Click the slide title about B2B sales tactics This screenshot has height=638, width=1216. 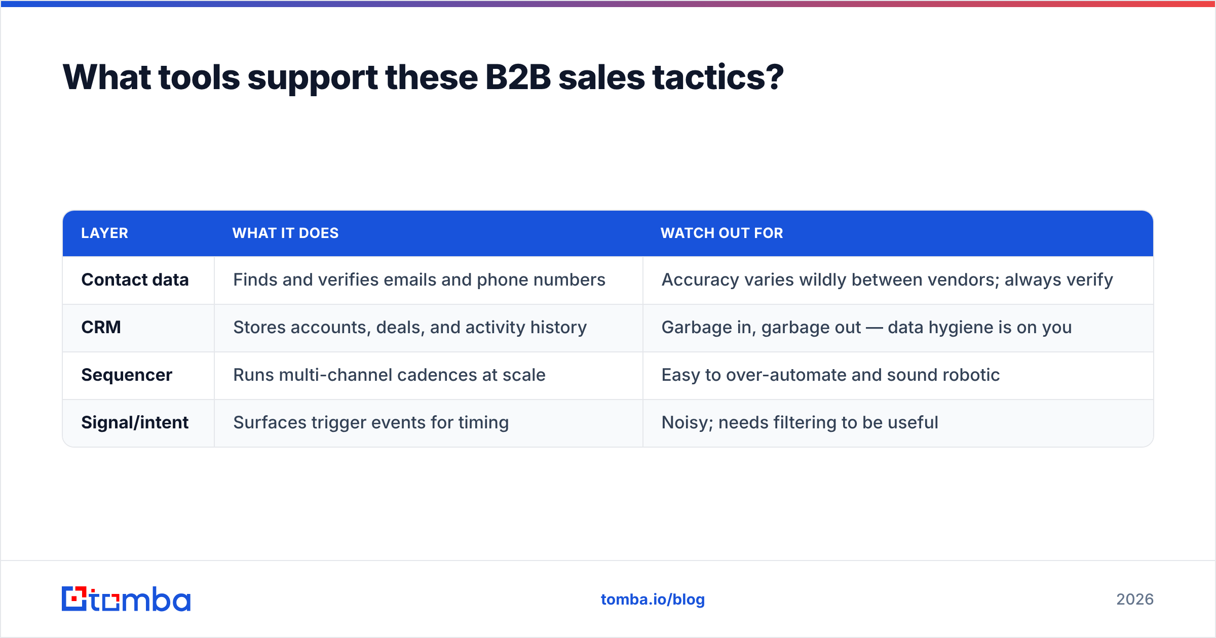tap(423, 77)
